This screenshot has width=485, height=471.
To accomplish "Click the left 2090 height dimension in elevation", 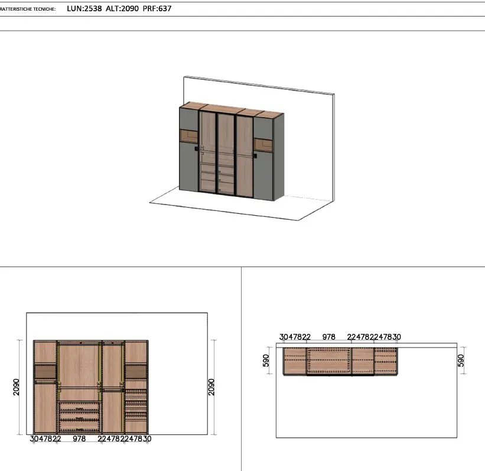I will [x=17, y=387].
